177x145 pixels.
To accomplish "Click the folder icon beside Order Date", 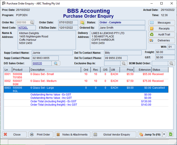I will [x=82, y=23].
